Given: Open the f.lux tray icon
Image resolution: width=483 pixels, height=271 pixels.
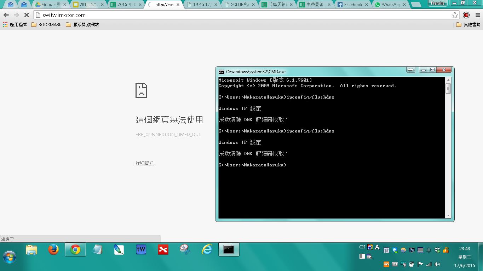Looking at the screenshot, I should 403,250.
